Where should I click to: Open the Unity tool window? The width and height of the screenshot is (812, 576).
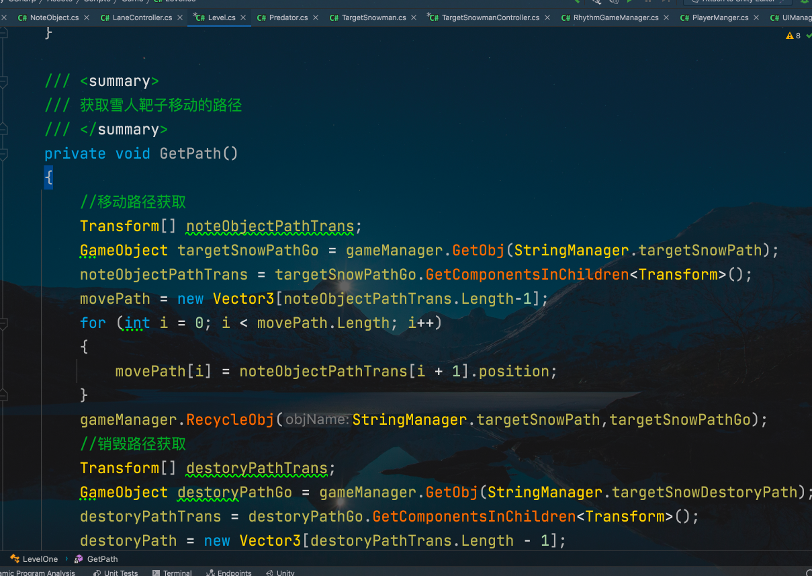pyautogui.click(x=280, y=573)
